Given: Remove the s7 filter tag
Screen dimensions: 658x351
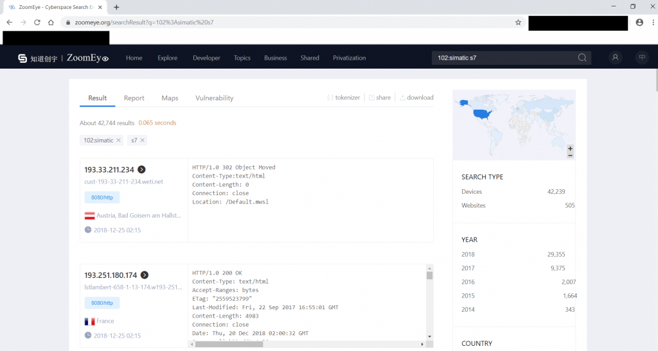Looking at the screenshot, I should click(x=142, y=141).
